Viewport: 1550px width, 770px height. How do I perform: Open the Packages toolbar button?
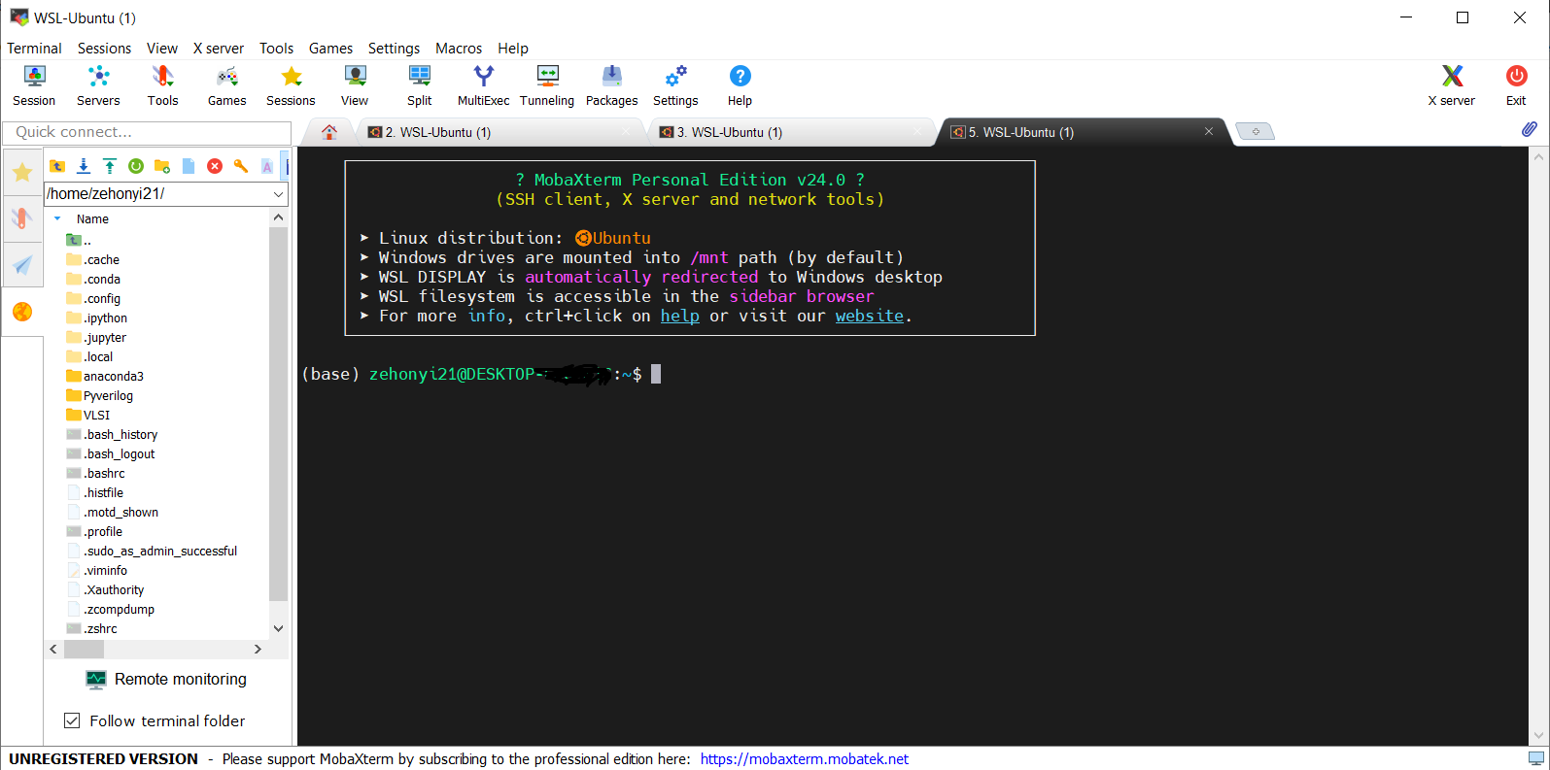click(x=611, y=85)
